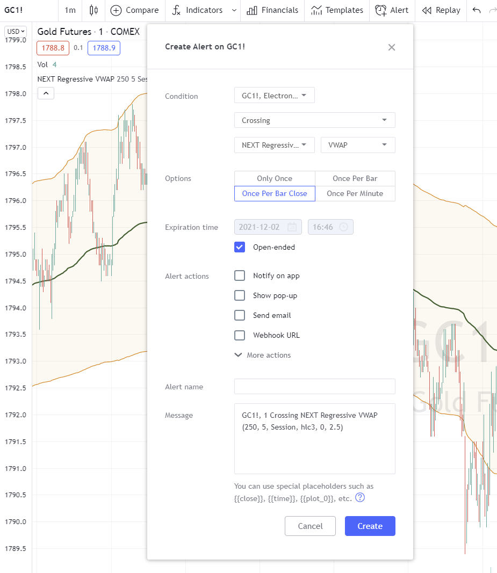Open the candlestick chart style selector
This screenshot has width=497, height=573.
point(94,10)
